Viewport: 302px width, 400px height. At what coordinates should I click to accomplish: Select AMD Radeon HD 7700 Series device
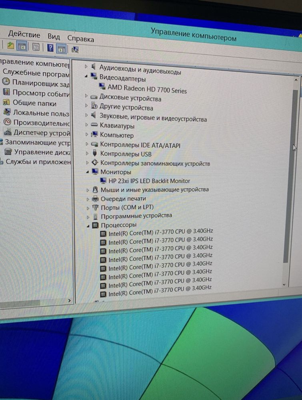(x=147, y=89)
